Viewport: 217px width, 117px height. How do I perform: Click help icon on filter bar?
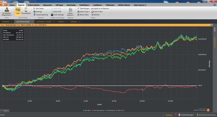tap(211, 25)
